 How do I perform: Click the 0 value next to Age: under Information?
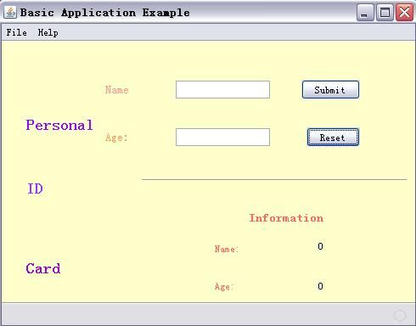[x=320, y=286]
